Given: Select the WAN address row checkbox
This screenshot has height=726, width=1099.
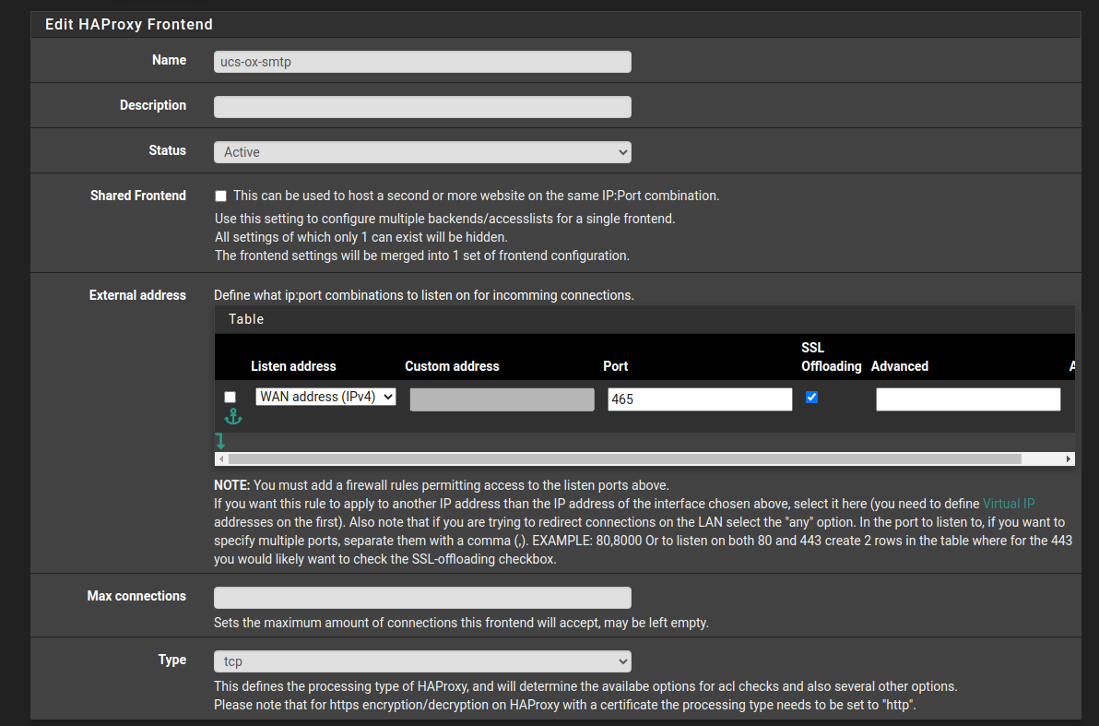Looking at the screenshot, I should (230, 397).
